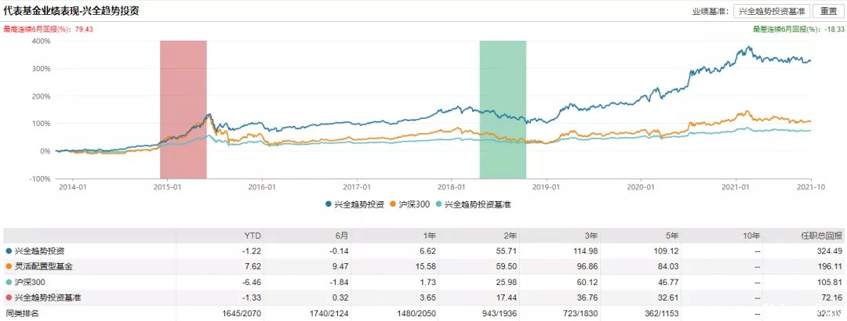Click the 最高连续6月回报 79.43 label
847x321 pixels.
tap(49, 30)
